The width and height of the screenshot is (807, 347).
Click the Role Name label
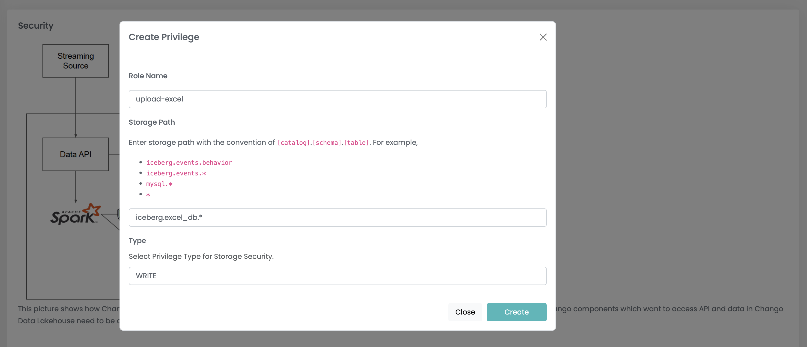click(148, 76)
